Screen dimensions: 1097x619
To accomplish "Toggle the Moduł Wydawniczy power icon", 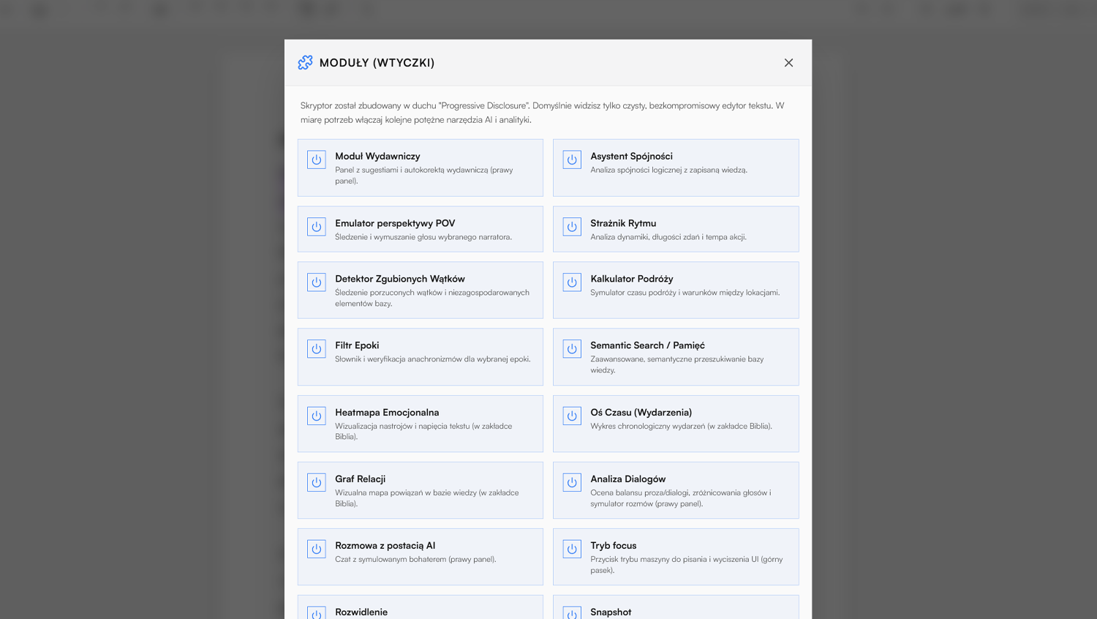I will point(317,160).
